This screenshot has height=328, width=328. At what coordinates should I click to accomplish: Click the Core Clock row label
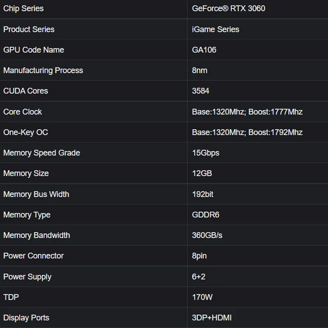click(23, 112)
